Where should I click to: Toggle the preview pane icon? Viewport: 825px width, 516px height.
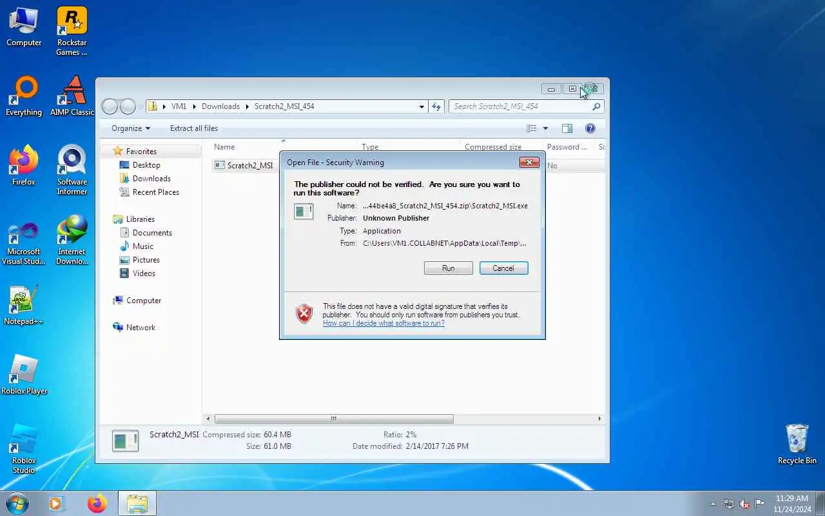click(567, 128)
